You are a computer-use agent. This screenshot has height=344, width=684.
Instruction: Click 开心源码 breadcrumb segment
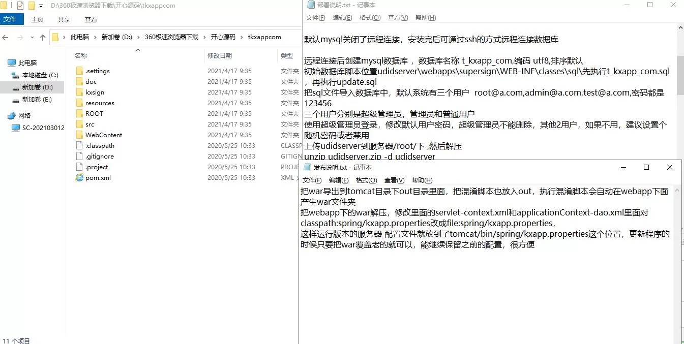(x=223, y=37)
